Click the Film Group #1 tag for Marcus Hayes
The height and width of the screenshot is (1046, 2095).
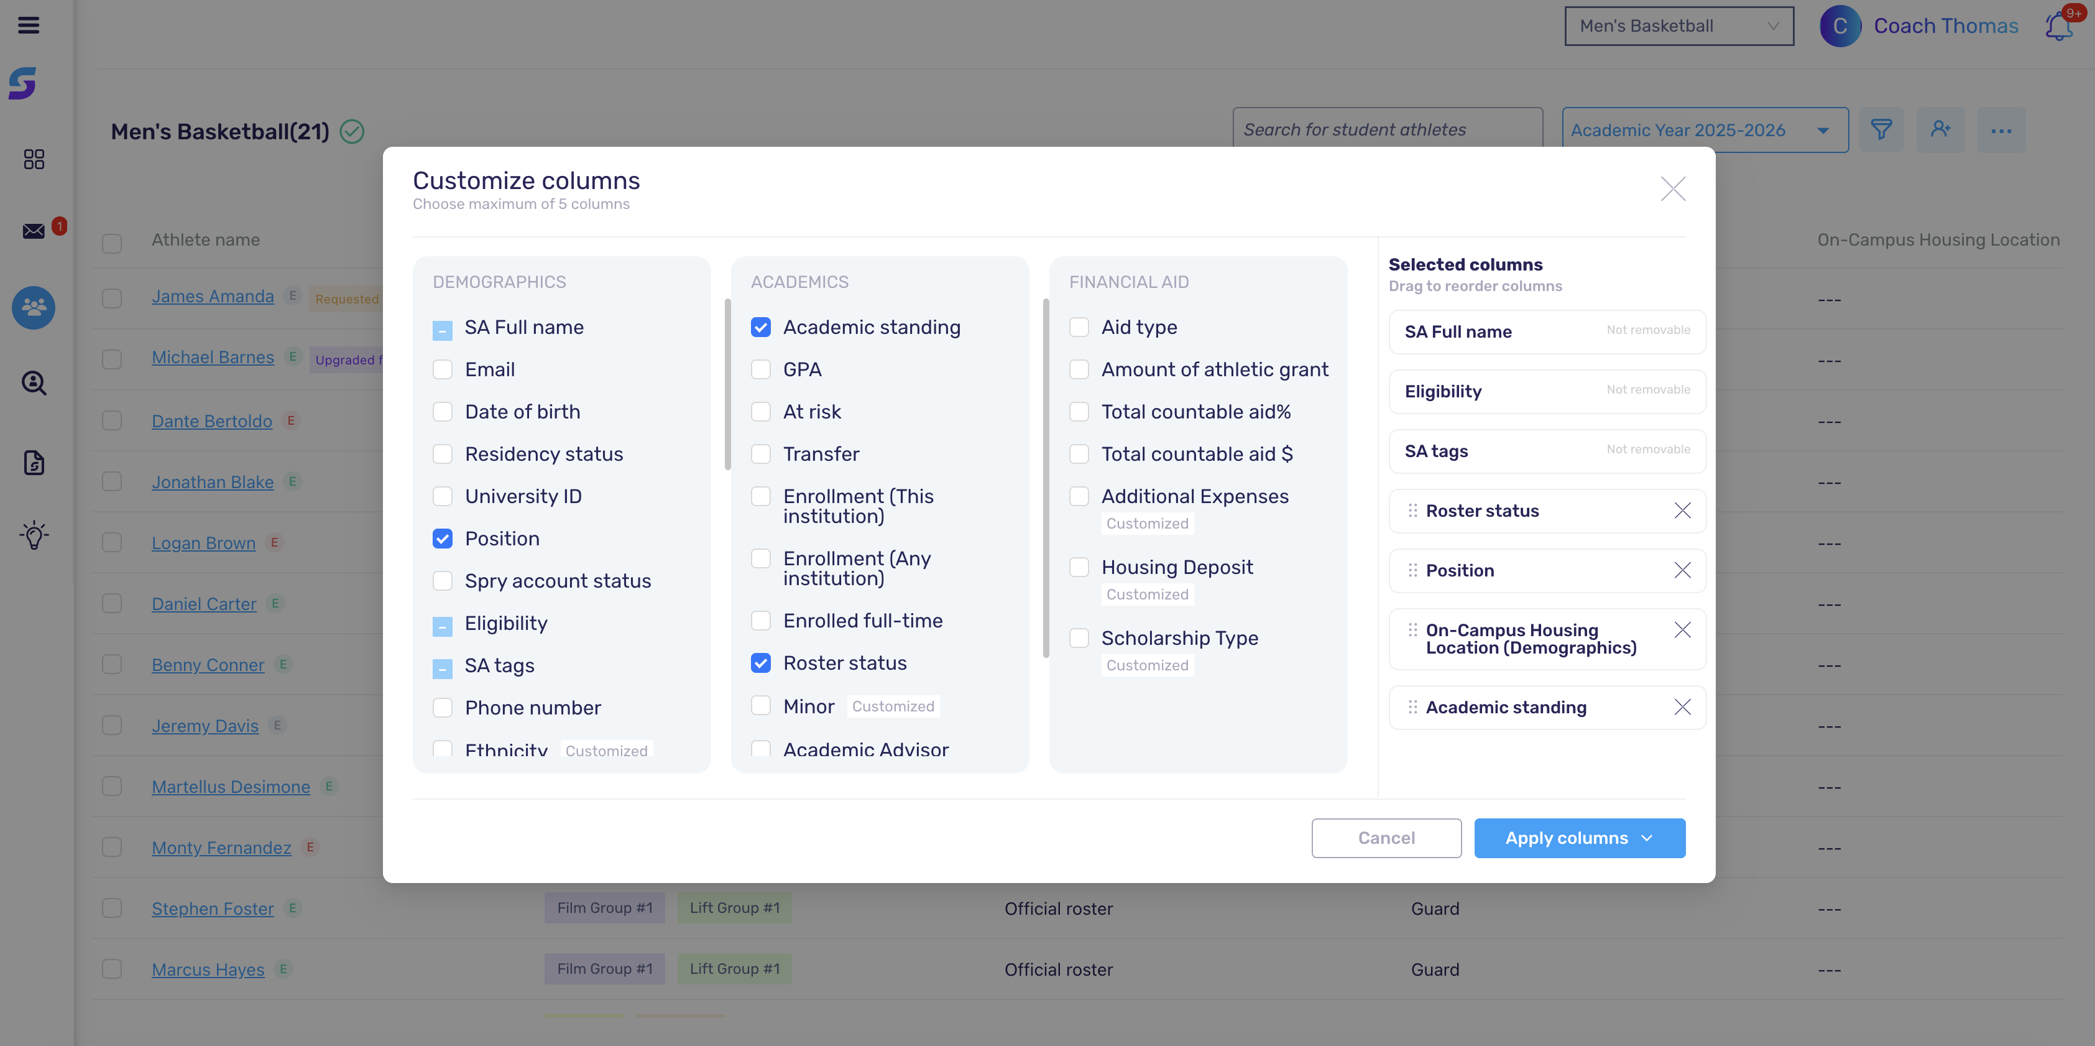[x=604, y=969]
